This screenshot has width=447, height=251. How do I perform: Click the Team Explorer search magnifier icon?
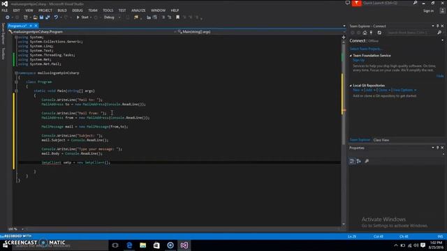(439, 33)
